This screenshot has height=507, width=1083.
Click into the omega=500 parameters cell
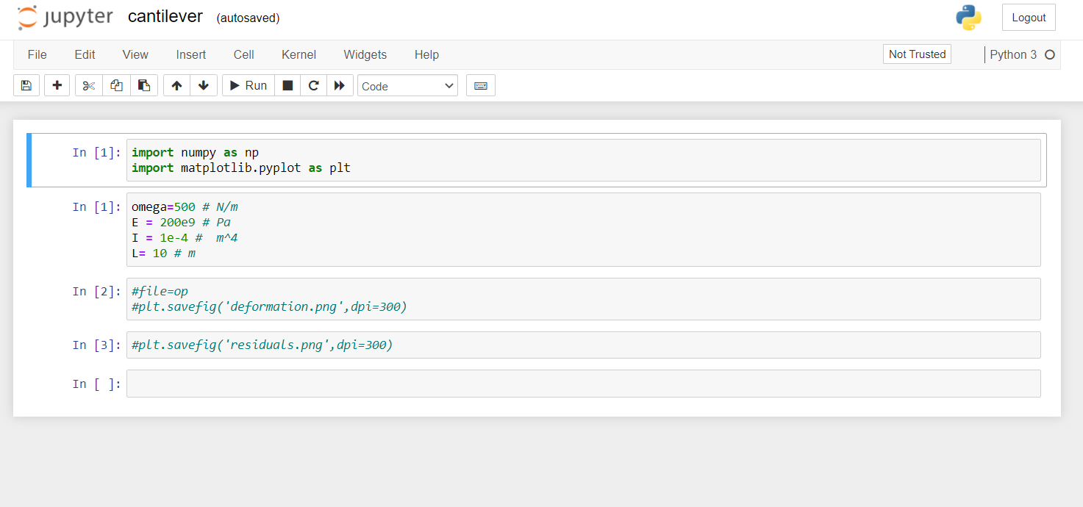pyautogui.click(x=584, y=229)
